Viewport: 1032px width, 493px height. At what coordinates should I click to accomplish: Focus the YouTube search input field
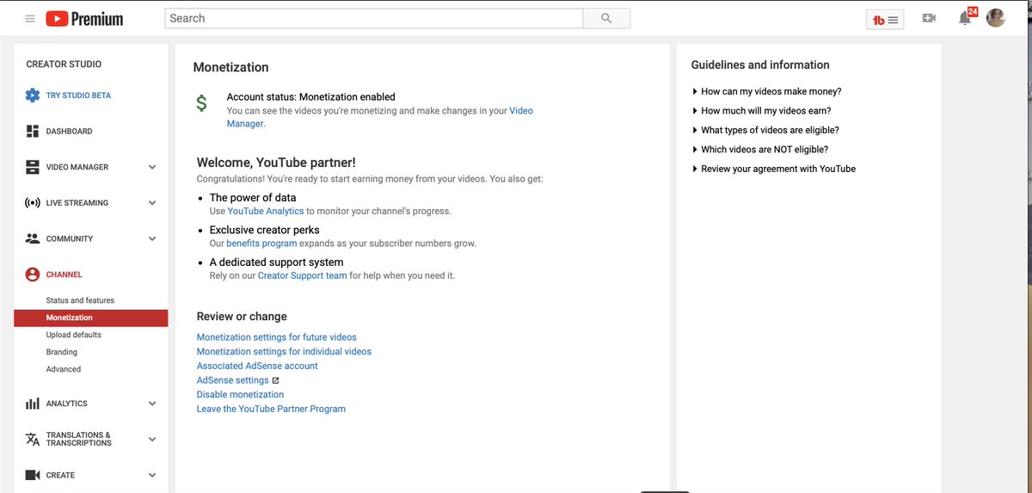click(x=374, y=18)
